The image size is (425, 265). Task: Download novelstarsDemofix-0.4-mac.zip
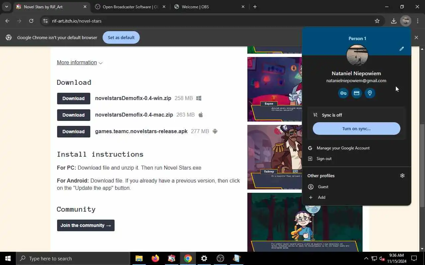[73, 115]
